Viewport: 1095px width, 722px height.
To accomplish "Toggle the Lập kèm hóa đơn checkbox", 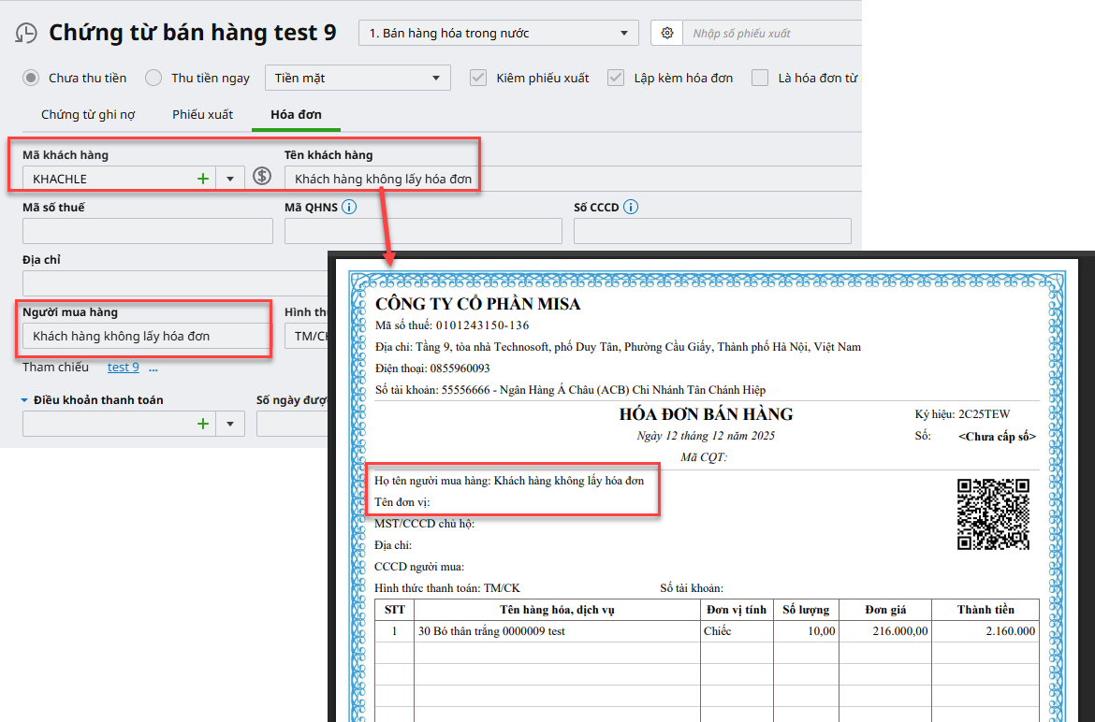I will (x=615, y=78).
